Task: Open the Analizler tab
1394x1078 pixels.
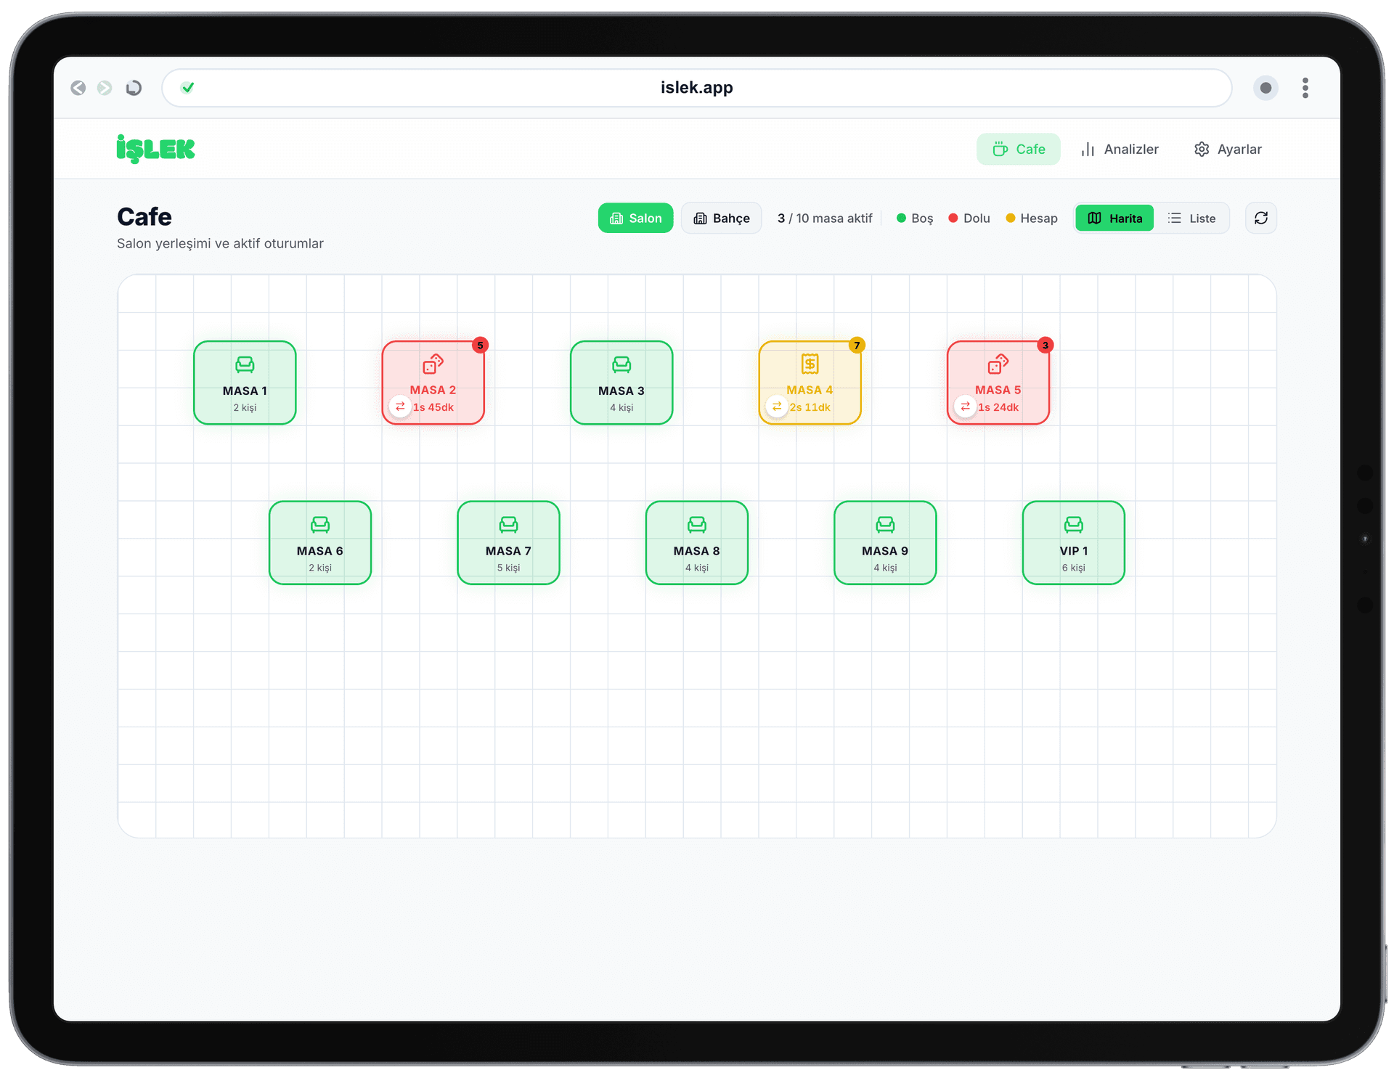Action: coord(1119,149)
